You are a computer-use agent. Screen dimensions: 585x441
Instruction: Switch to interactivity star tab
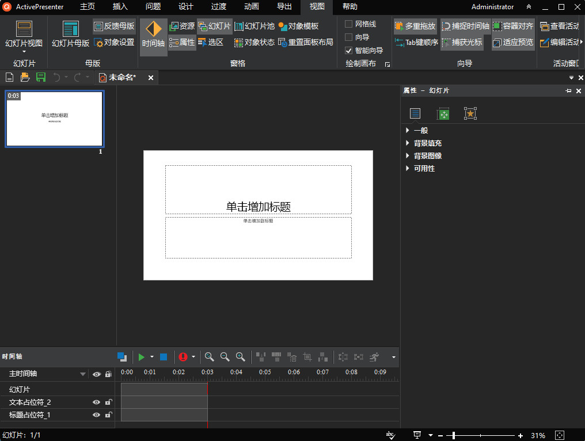coord(470,113)
